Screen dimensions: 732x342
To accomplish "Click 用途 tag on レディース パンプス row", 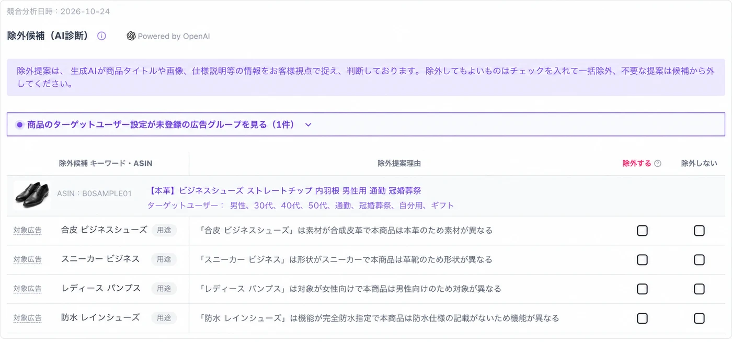I will tap(164, 289).
